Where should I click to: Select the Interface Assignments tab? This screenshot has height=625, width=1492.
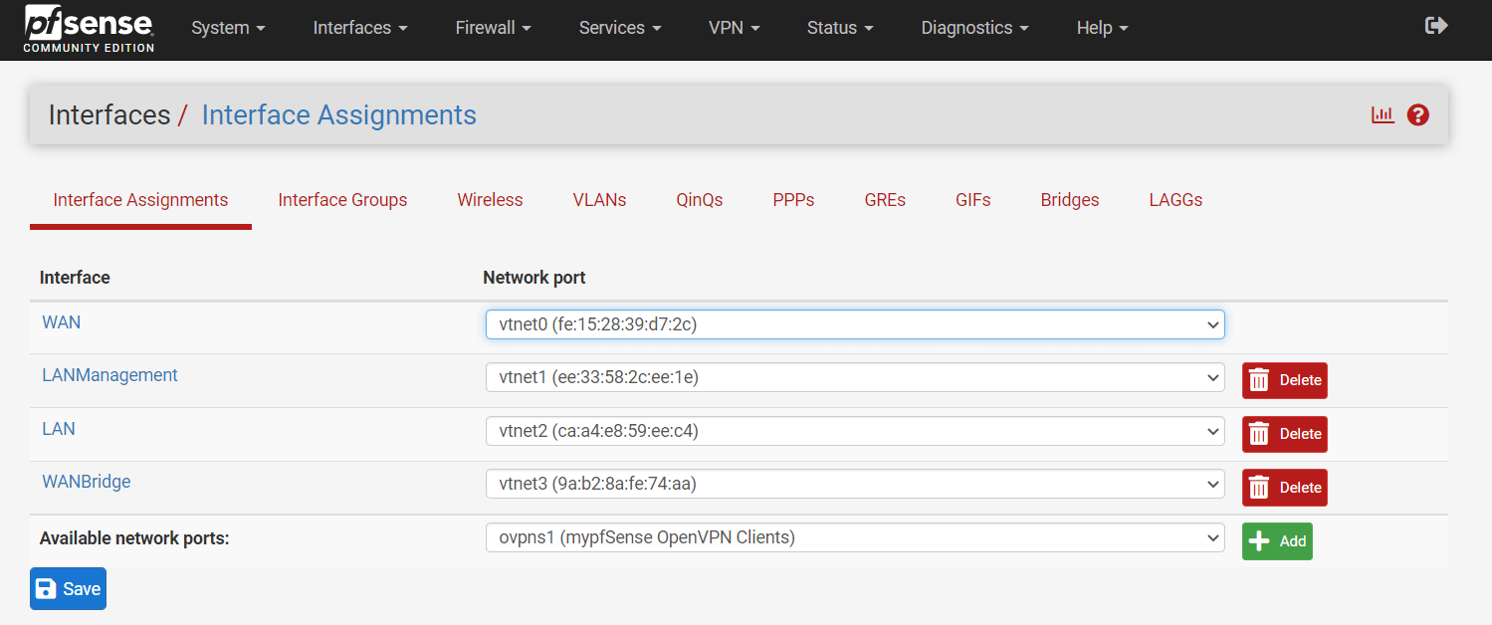point(140,200)
